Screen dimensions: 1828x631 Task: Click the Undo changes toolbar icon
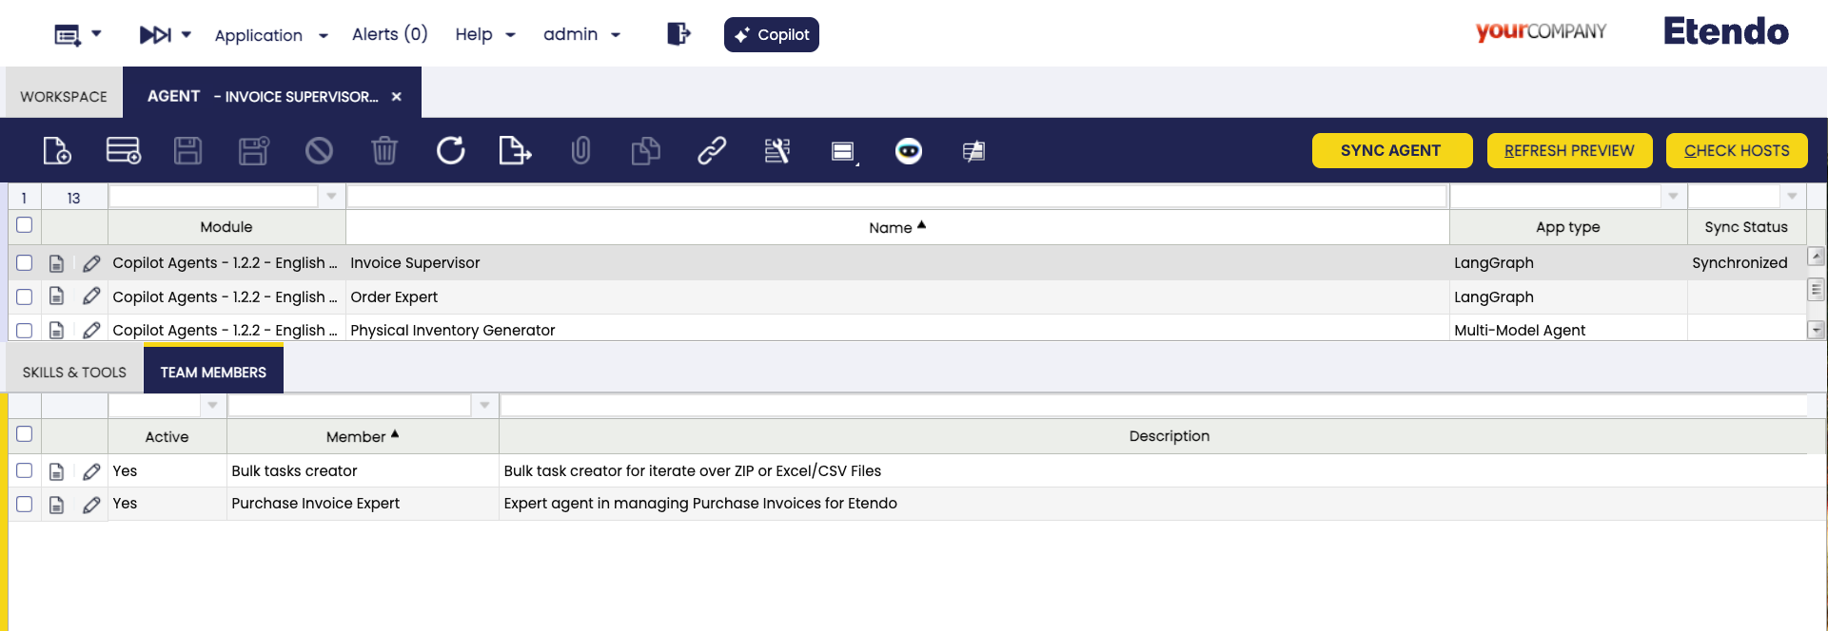pyautogui.click(x=319, y=150)
